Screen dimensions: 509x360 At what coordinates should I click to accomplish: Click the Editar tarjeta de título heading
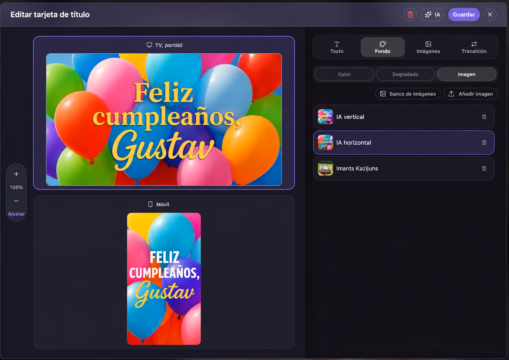click(50, 14)
